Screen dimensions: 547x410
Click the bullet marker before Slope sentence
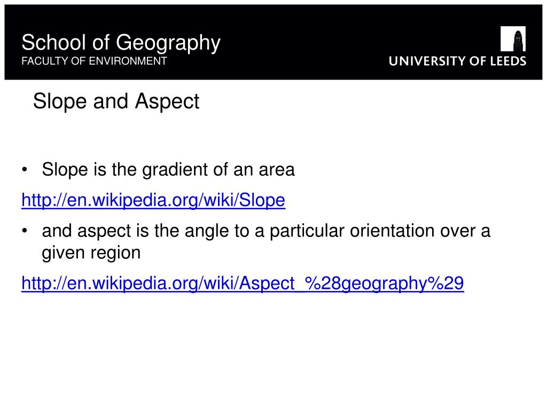pyautogui.click(x=24, y=170)
